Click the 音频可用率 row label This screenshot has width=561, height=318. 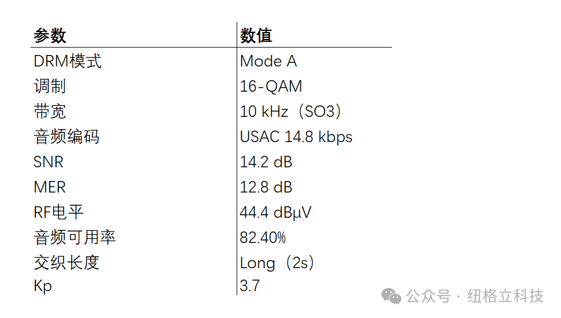[x=75, y=237]
